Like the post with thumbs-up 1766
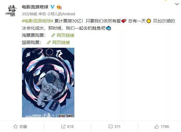The width and height of the screenshot is (181, 132). pos(156,126)
